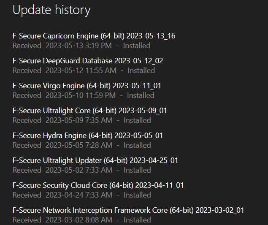Select the F-Secure Hydra Engine update entry
The image size is (268, 225).
coord(87,136)
